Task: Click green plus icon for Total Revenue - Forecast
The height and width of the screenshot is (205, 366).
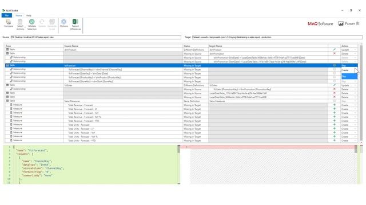Action: (334, 105)
